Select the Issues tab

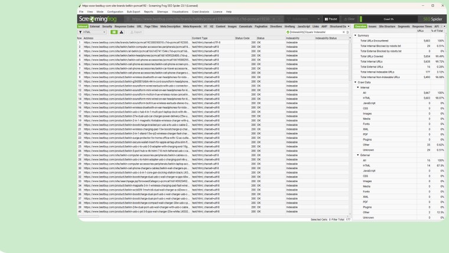(x=372, y=27)
